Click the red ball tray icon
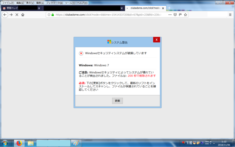 coord(184,143)
